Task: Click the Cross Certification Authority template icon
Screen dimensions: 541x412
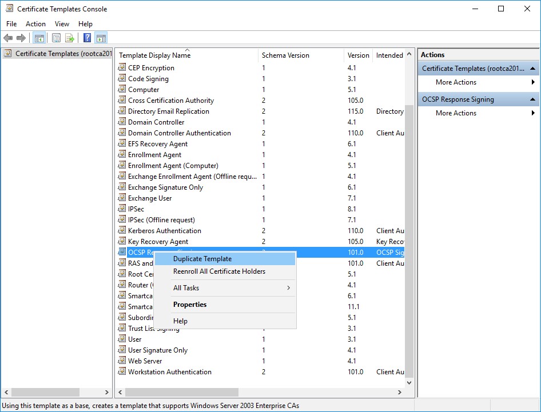Action: pos(122,100)
